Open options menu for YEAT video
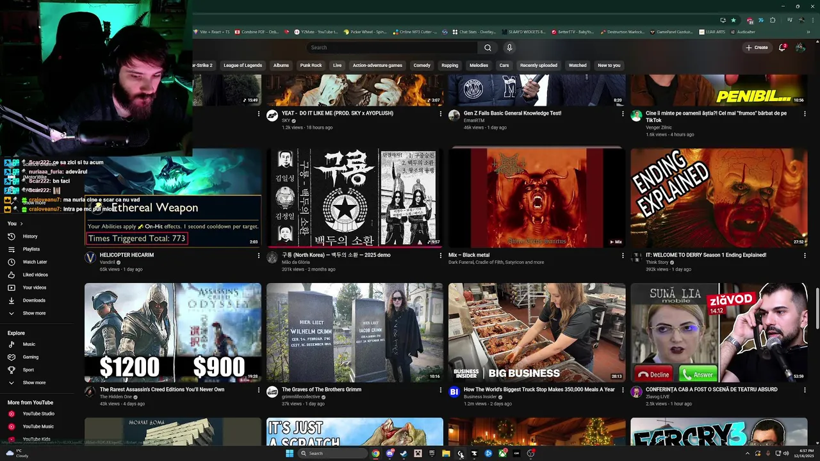The image size is (820, 461). [x=440, y=114]
